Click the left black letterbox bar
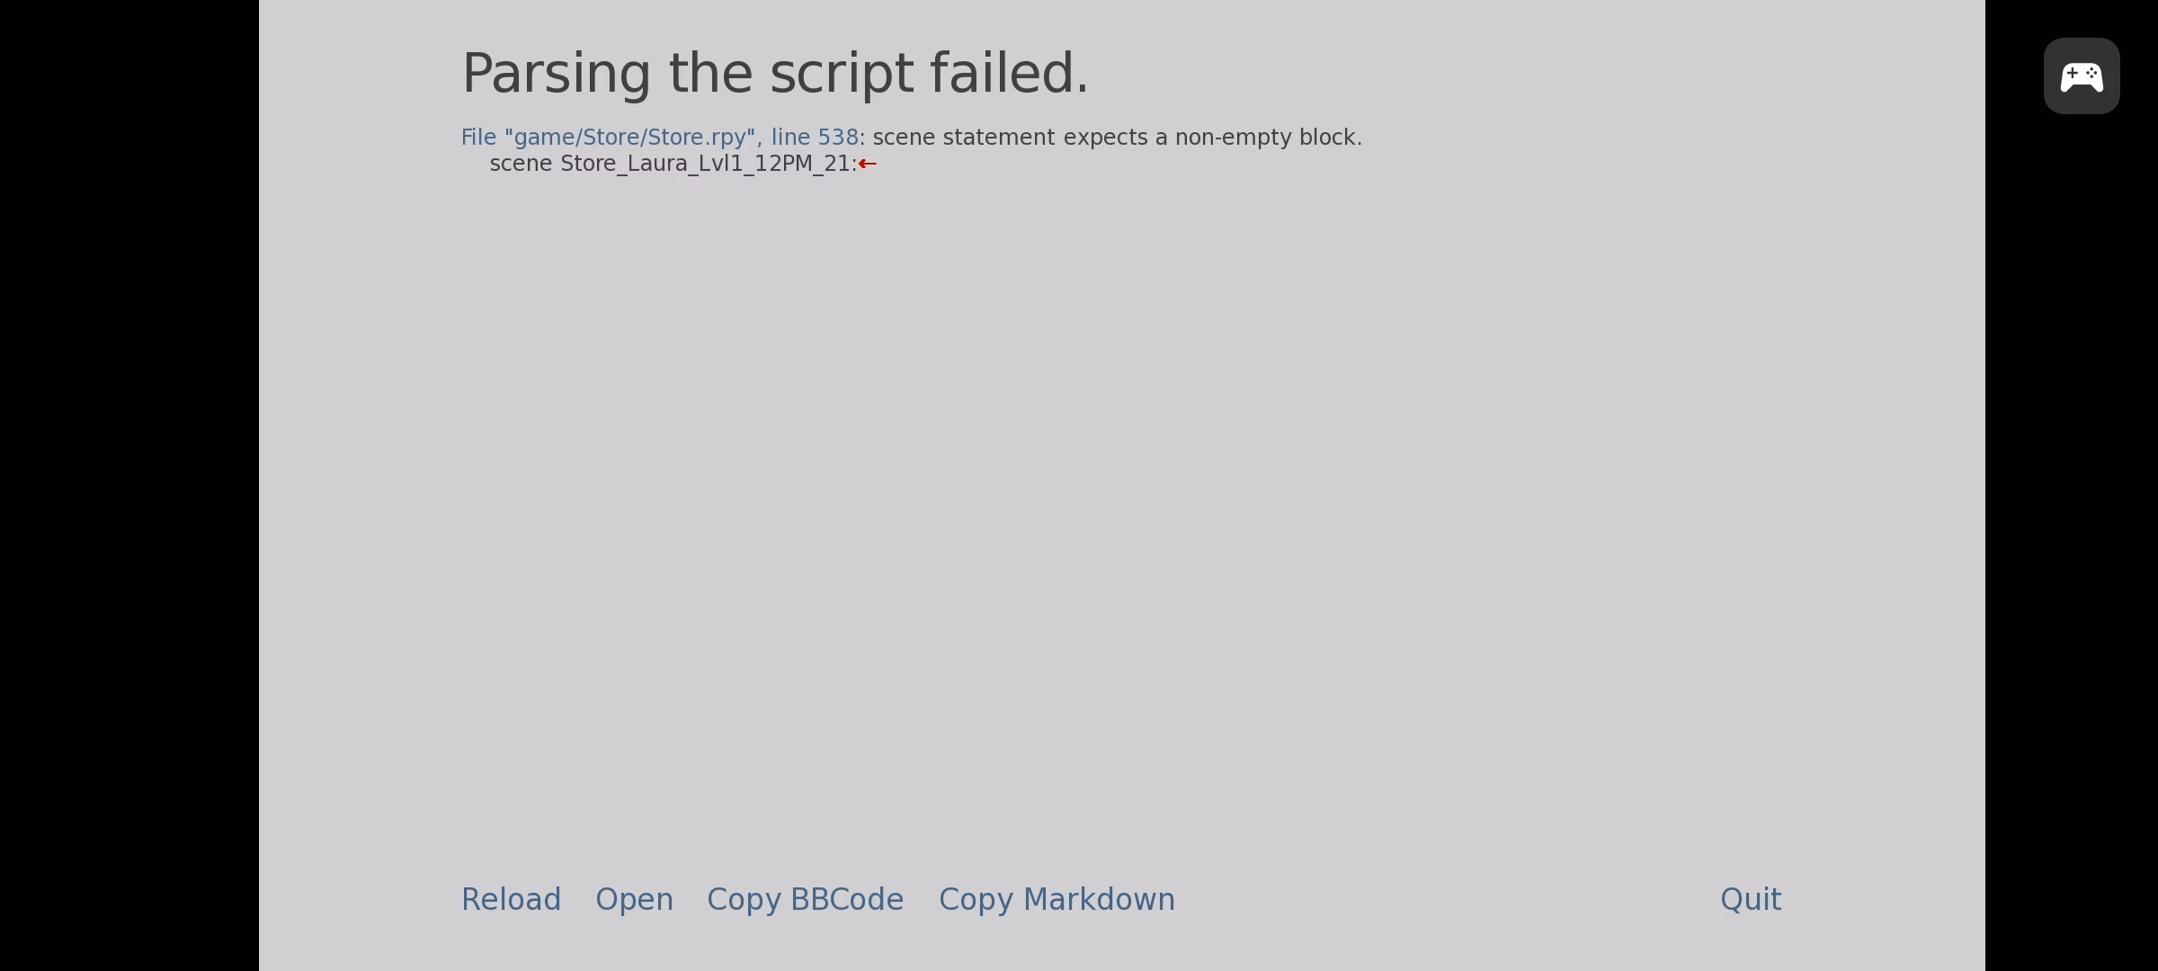This screenshot has height=971, width=2158. pyautogui.click(x=129, y=485)
